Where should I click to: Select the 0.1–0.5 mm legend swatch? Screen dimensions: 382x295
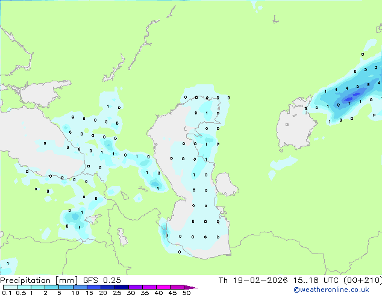click(x=10, y=287)
